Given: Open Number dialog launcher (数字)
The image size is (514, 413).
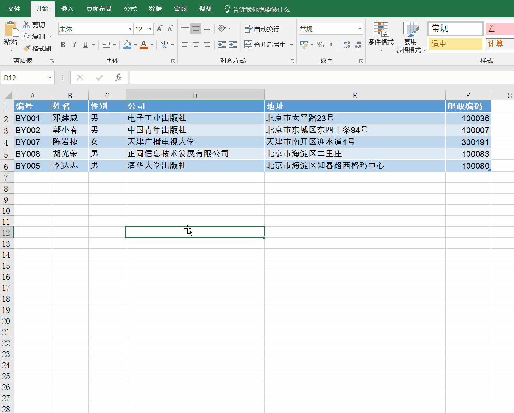Looking at the screenshot, I should tap(361, 61).
